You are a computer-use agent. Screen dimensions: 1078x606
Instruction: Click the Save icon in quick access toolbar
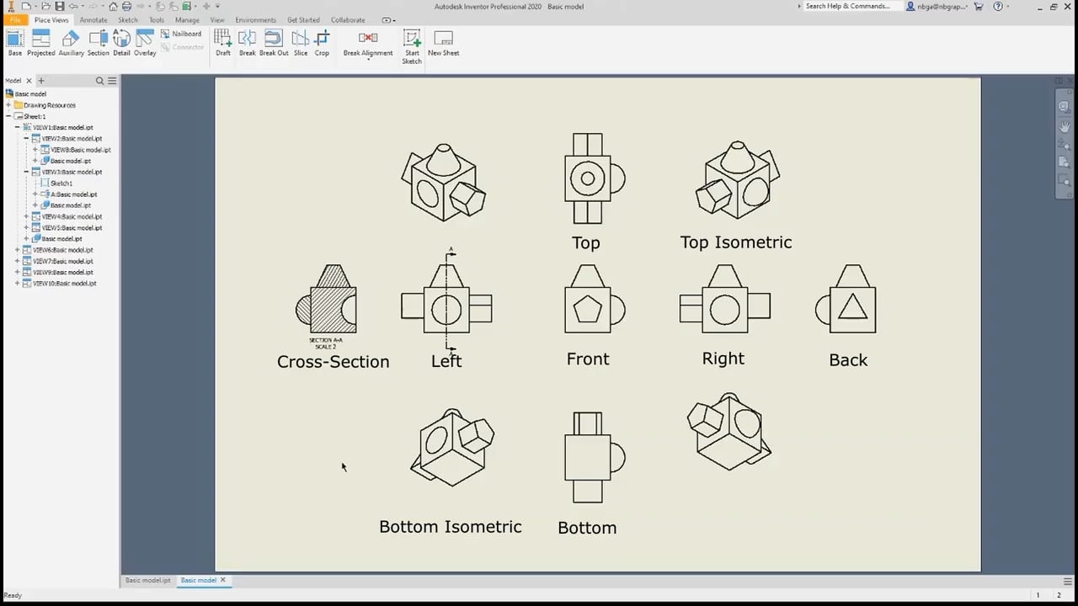point(60,6)
